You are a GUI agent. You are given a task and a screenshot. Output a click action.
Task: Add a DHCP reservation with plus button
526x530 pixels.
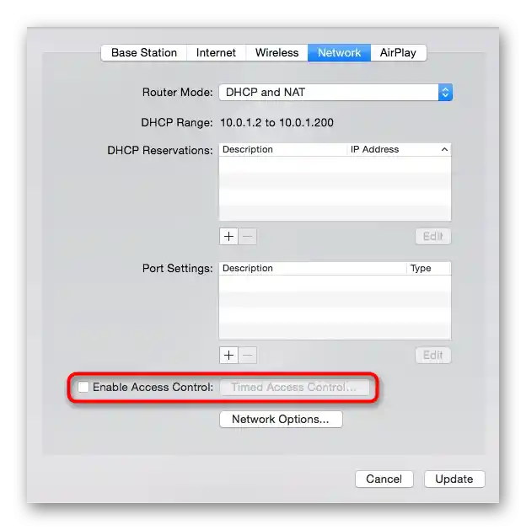click(x=228, y=236)
